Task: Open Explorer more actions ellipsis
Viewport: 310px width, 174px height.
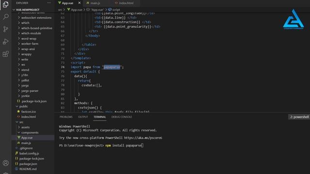Action: 49,3
